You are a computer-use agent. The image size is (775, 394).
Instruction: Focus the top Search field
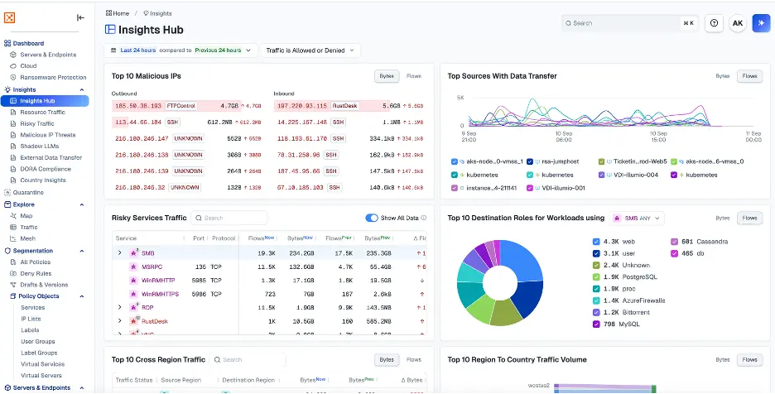click(629, 23)
